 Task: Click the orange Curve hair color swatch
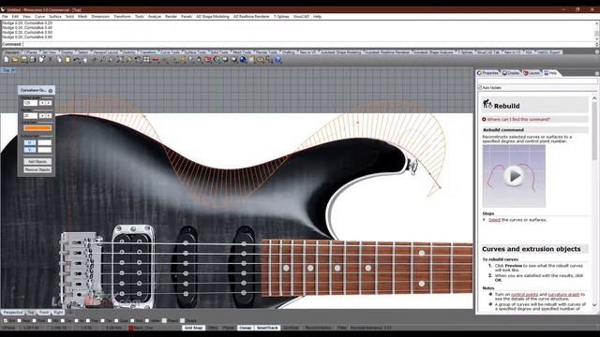tap(37, 128)
